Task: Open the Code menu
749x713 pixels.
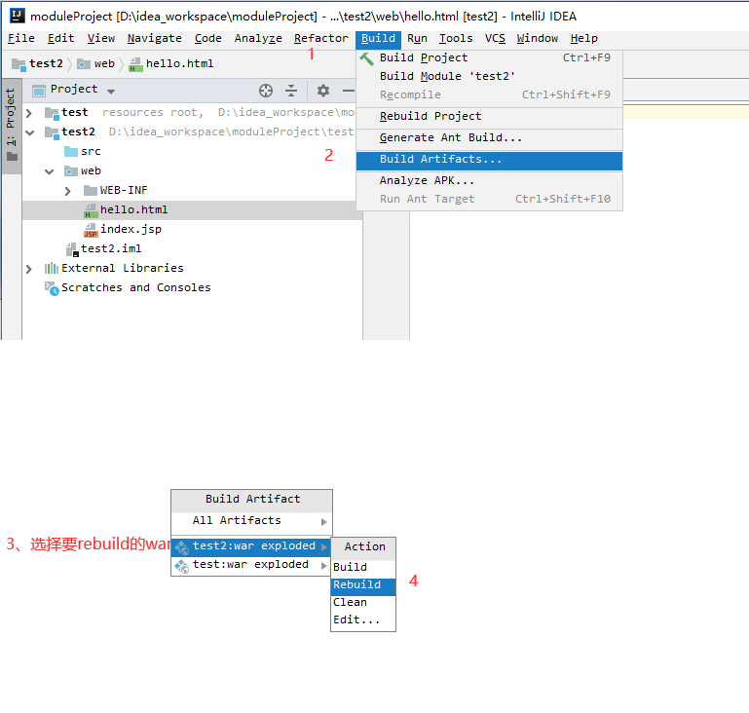Action: (x=207, y=38)
